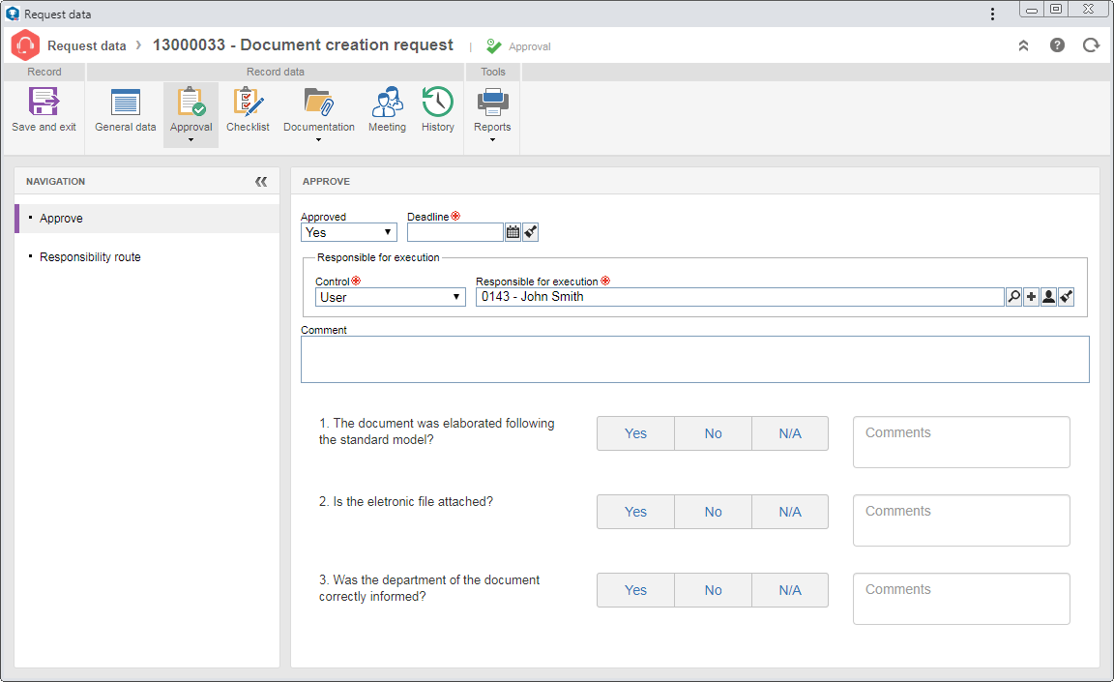Screen dimensions: 1114x682
Task: Open the three-dot options menu in title bar
Action: [x=992, y=14]
